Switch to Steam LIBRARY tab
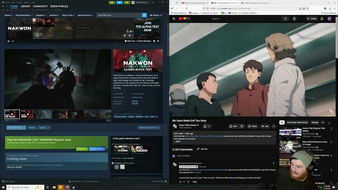 pyautogui.click(x=25, y=6)
